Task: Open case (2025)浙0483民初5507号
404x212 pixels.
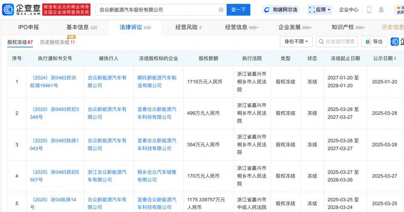Action: point(54,176)
